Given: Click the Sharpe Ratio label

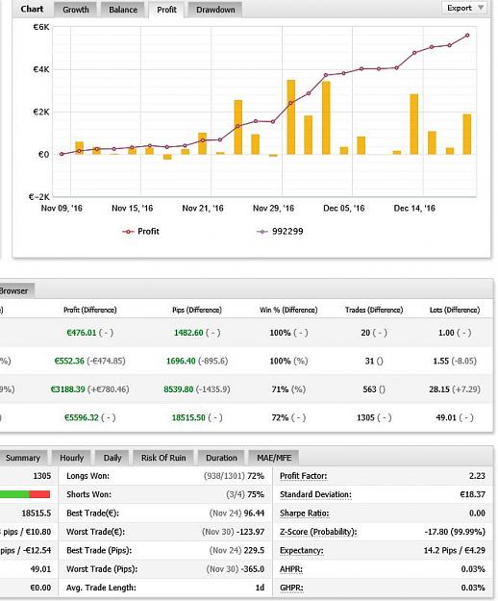Looking at the screenshot, I should tap(304, 513).
